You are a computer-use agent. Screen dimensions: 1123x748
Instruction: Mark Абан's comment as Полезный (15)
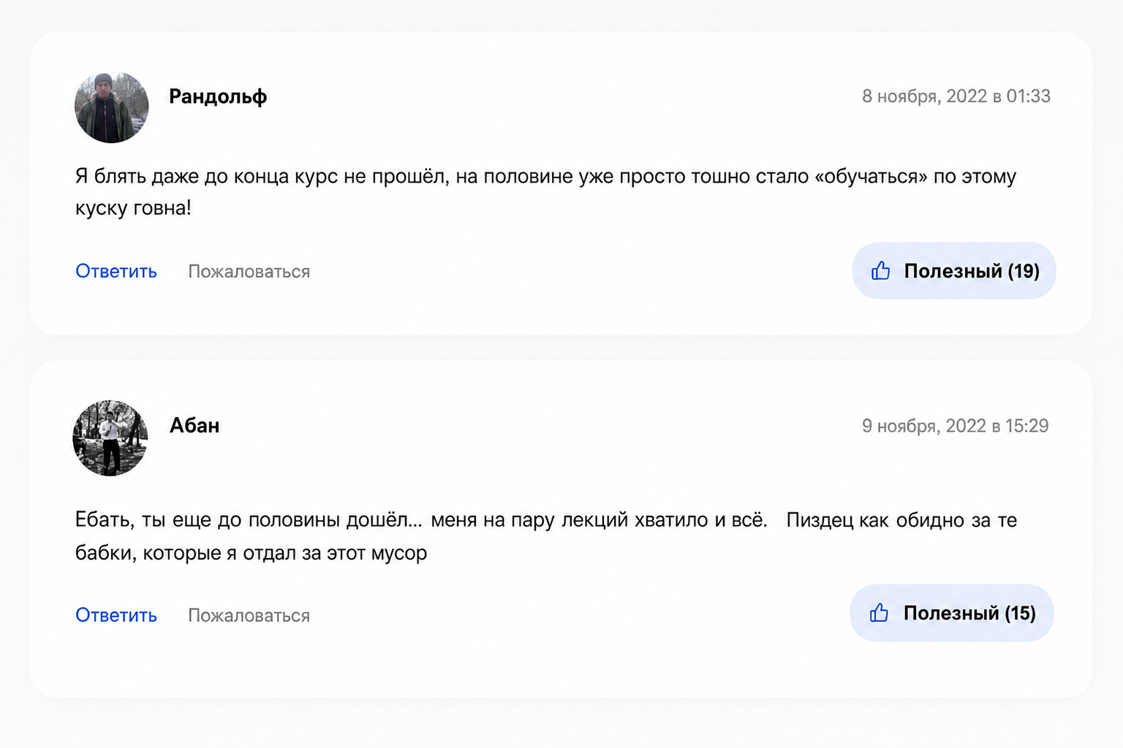pyautogui.click(x=951, y=613)
